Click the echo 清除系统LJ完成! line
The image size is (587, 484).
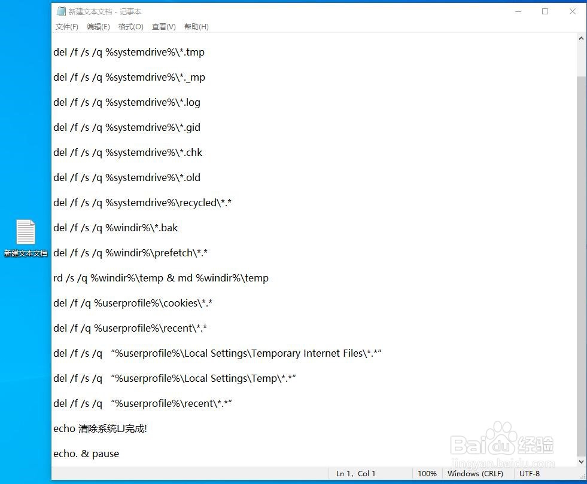pyautogui.click(x=101, y=428)
